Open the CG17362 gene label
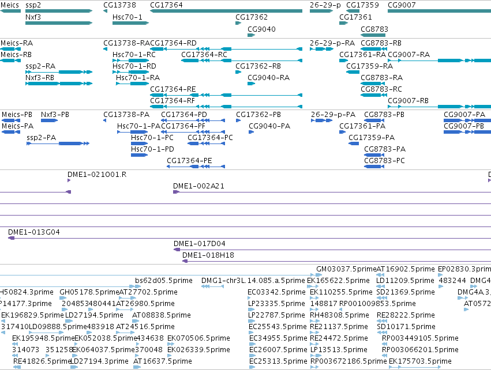The width and height of the screenshot is (491, 370). pyautogui.click(x=252, y=17)
